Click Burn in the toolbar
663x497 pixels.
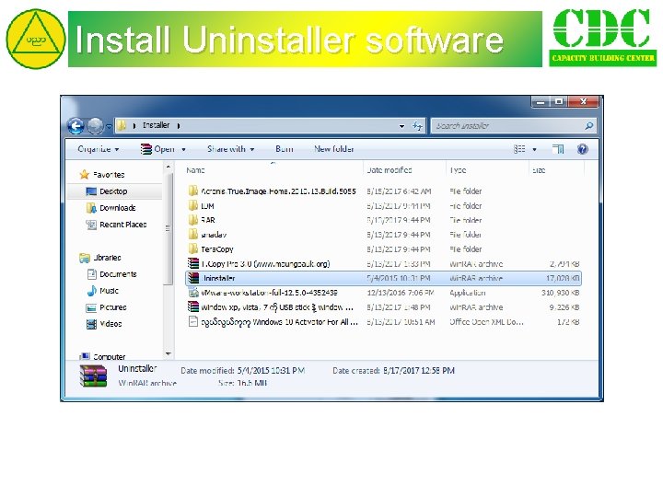tap(285, 149)
